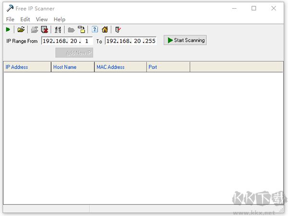This screenshot has width=288, height=216.
Task: Click the IP range To address field
Action: 131,41
